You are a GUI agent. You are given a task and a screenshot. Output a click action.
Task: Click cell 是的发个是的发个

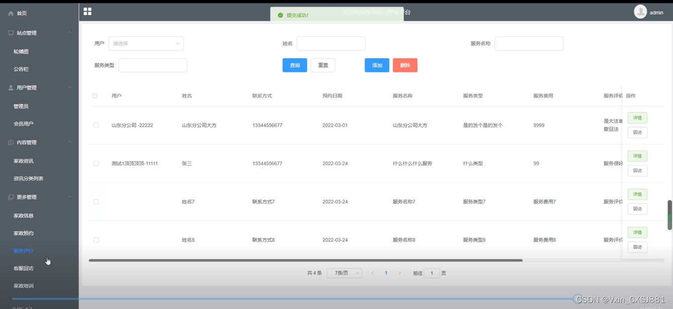tap(483, 125)
